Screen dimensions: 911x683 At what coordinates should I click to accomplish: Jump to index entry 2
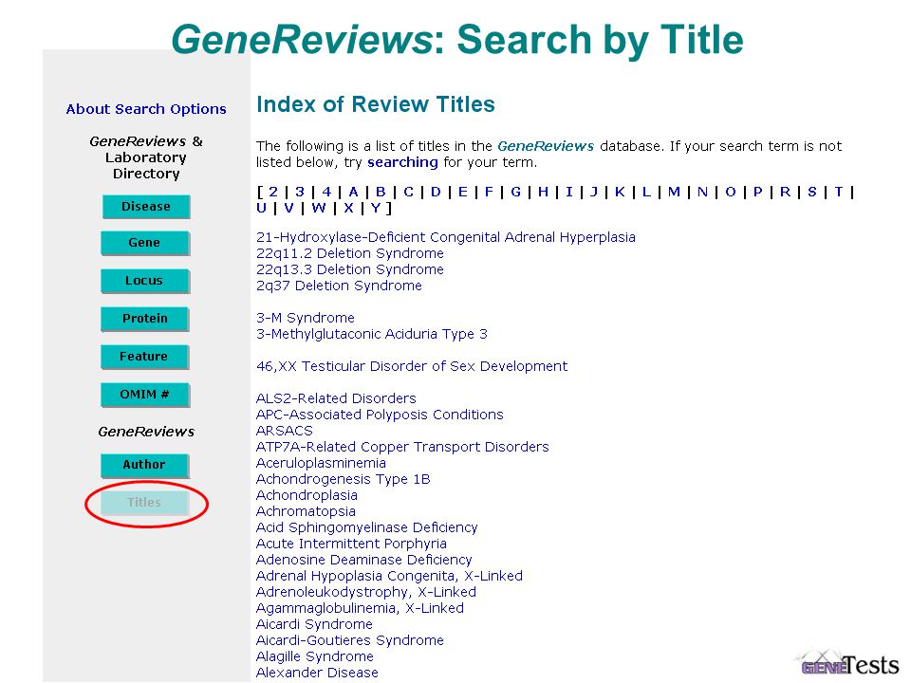pos(273,192)
